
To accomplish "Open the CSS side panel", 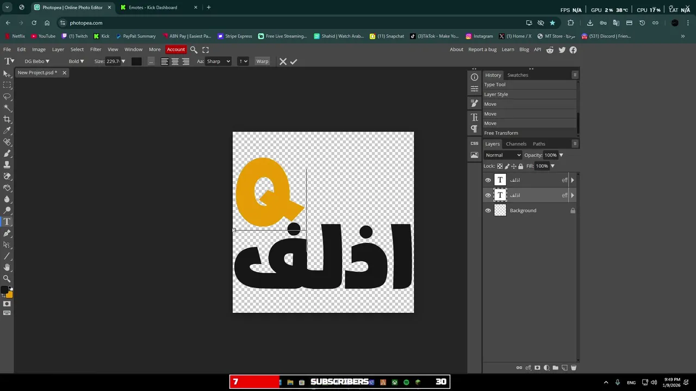I will tap(474, 143).
